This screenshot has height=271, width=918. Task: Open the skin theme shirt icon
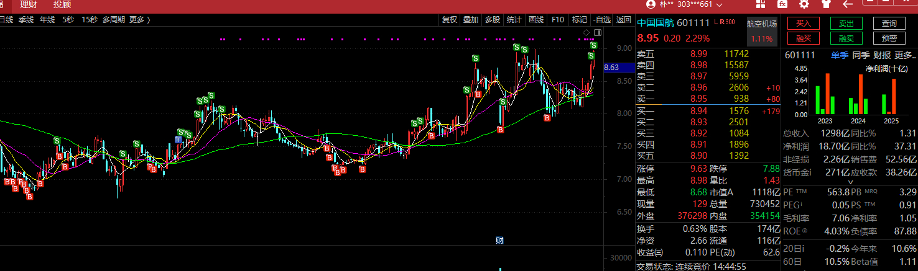(826, 4)
